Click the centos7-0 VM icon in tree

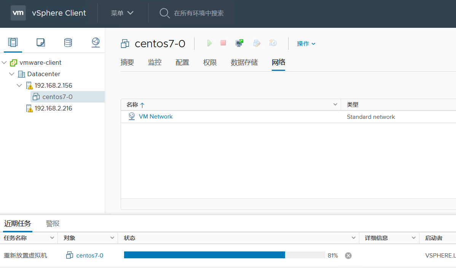coord(36,97)
